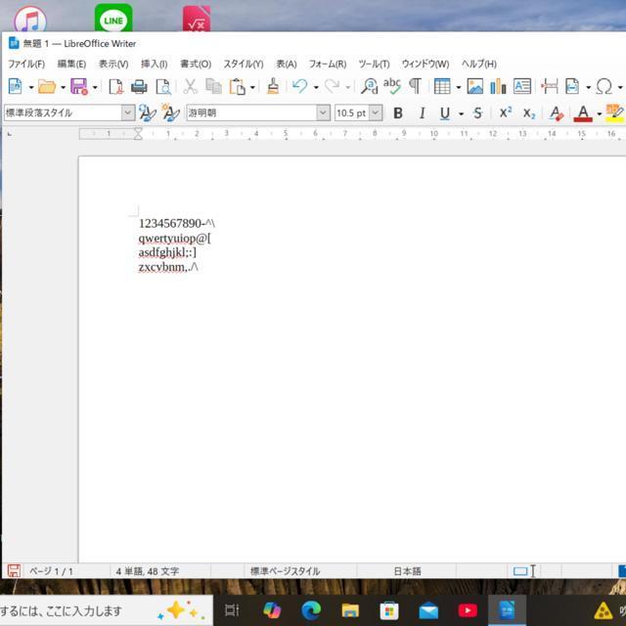The image size is (626, 626).
Task: Expand the paragraph style dropdown
Action: click(127, 113)
